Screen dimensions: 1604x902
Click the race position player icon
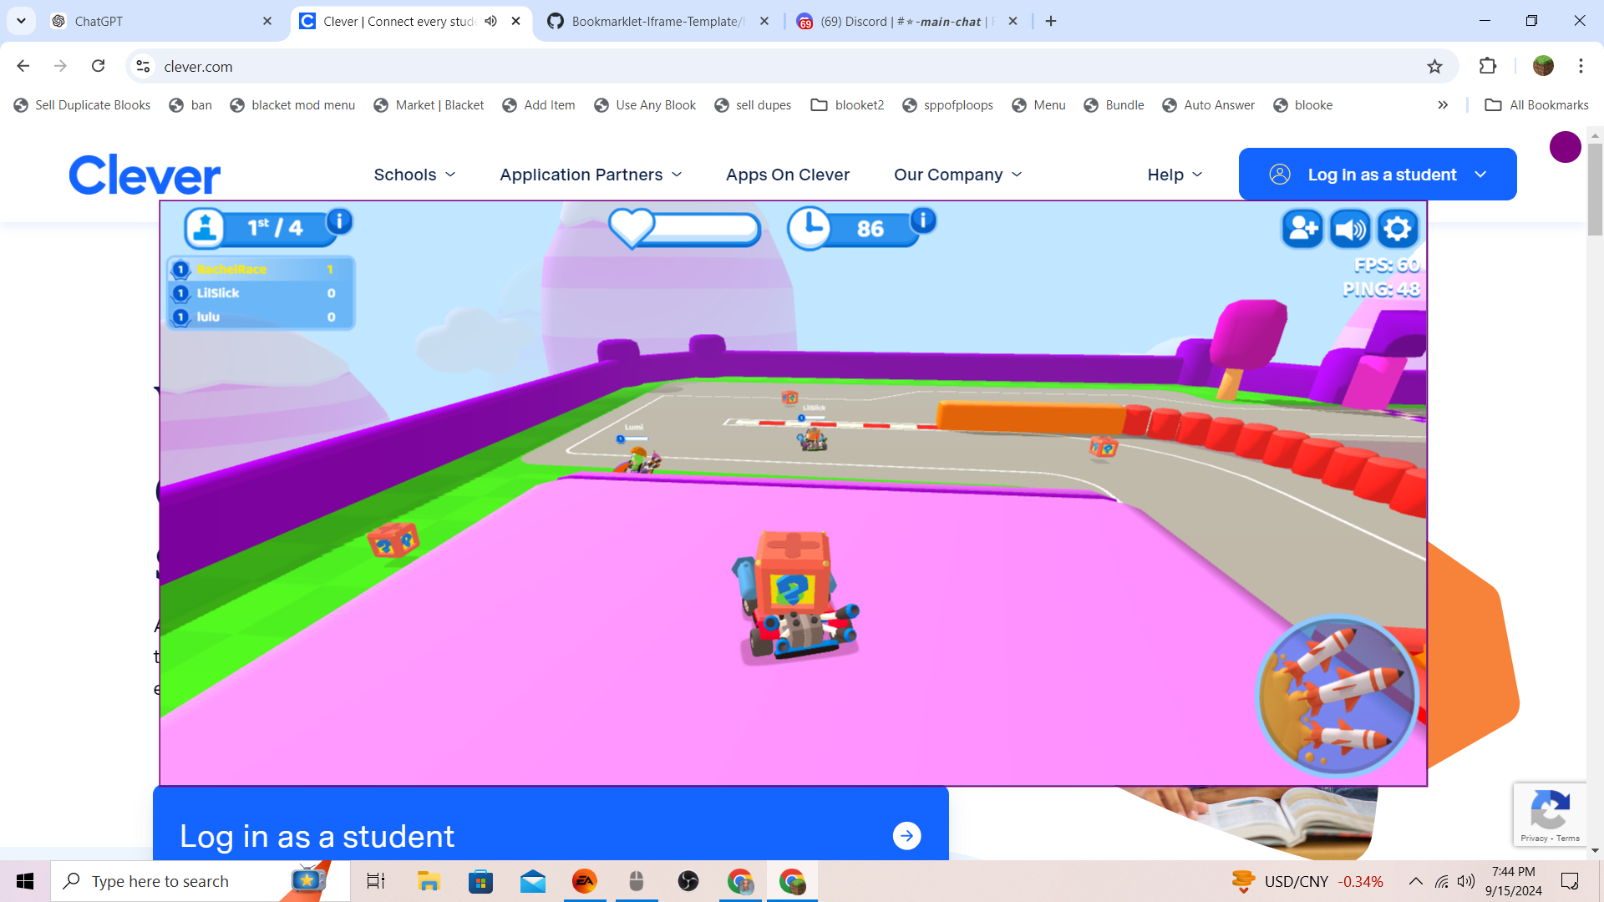(x=206, y=228)
